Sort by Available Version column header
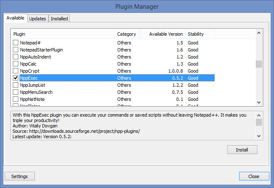The image size is (274, 188). point(162,34)
